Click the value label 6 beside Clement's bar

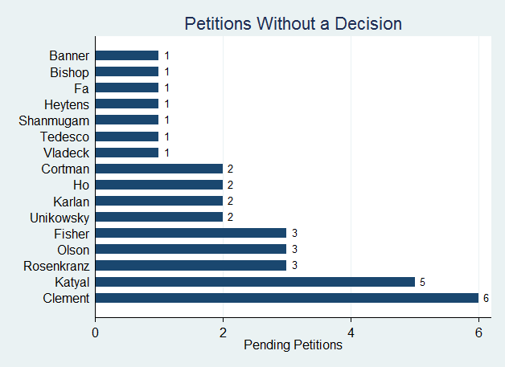tap(486, 298)
